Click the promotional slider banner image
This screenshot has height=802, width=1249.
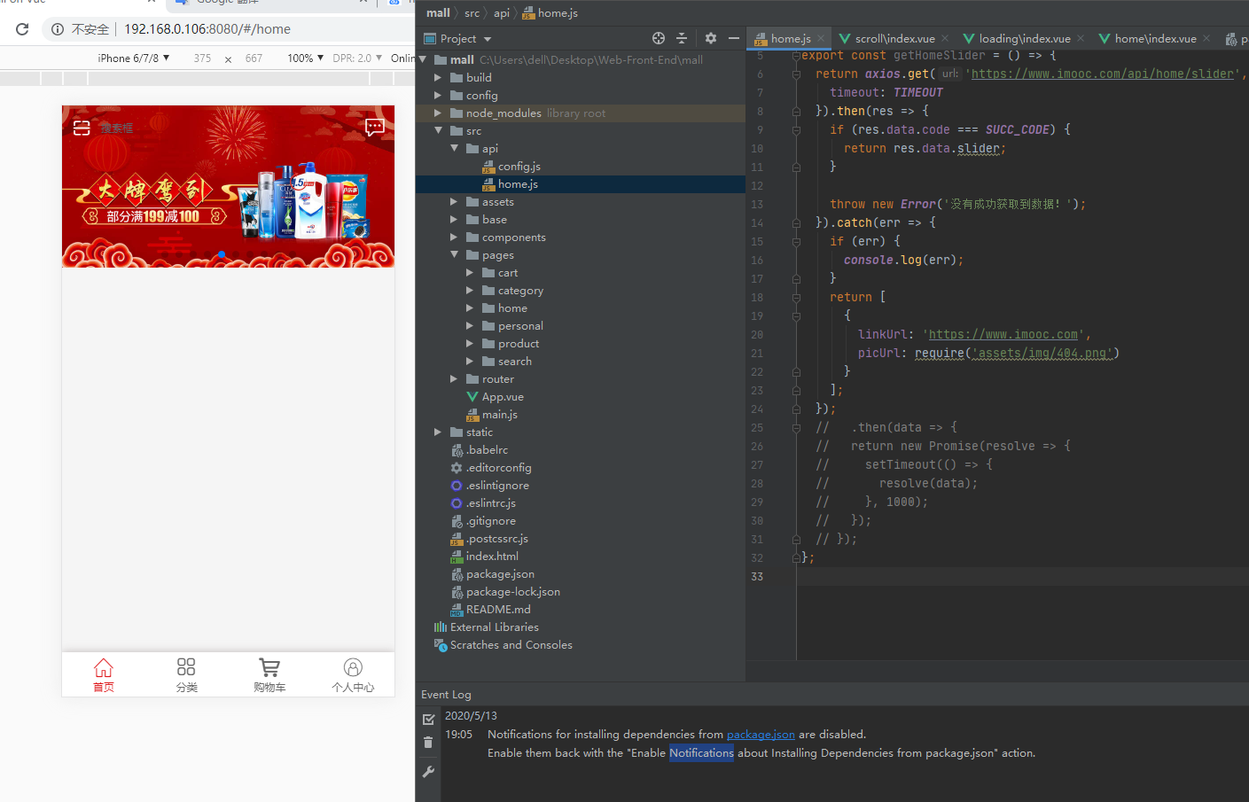click(228, 186)
